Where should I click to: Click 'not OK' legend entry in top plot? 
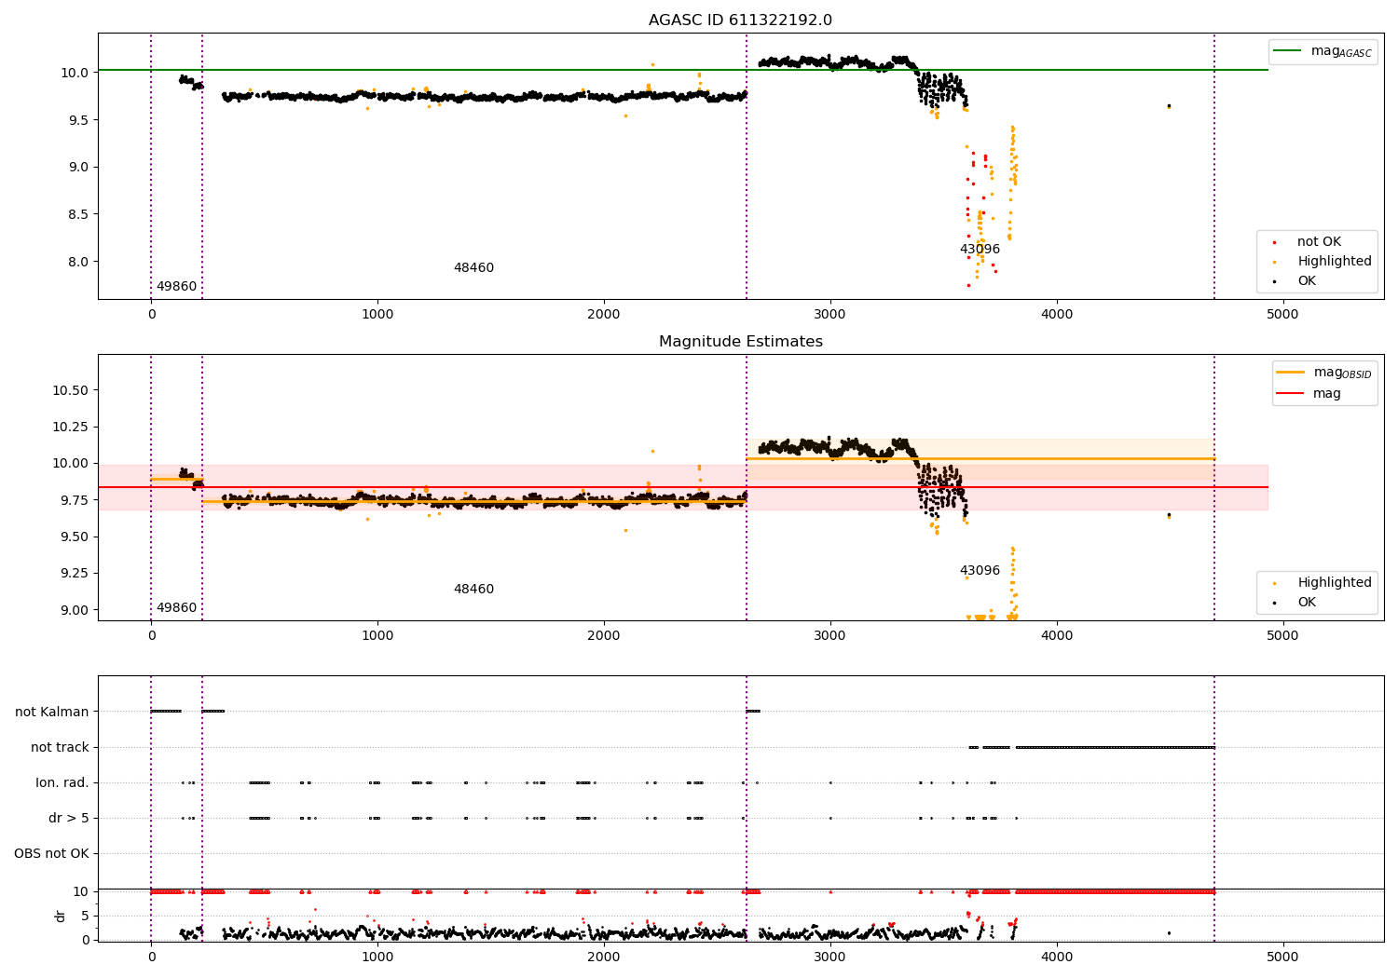(x=1319, y=242)
